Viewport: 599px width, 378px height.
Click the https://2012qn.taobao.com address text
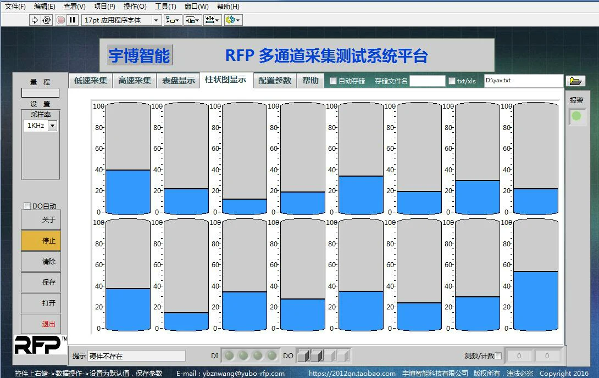[352, 374]
